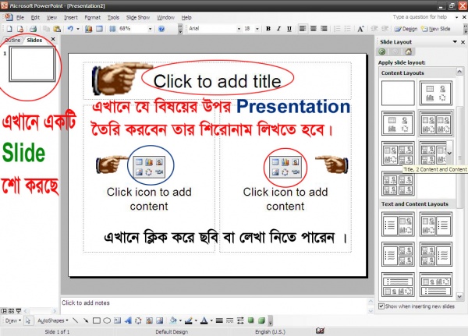This screenshot has width=468, height=336.
Task: Click Increase Font Size icon
Action: coord(360,29)
